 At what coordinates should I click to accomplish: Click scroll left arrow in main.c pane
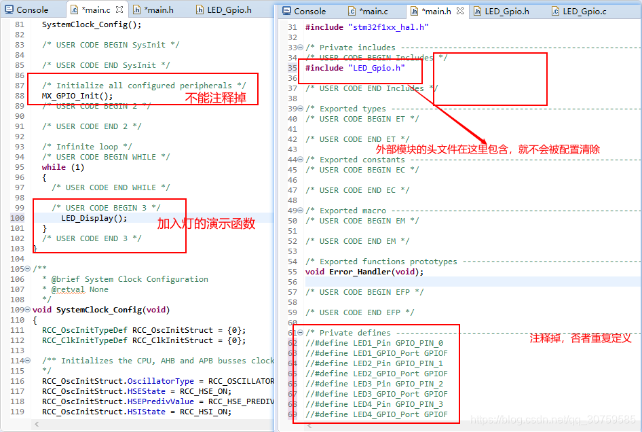[37, 425]
